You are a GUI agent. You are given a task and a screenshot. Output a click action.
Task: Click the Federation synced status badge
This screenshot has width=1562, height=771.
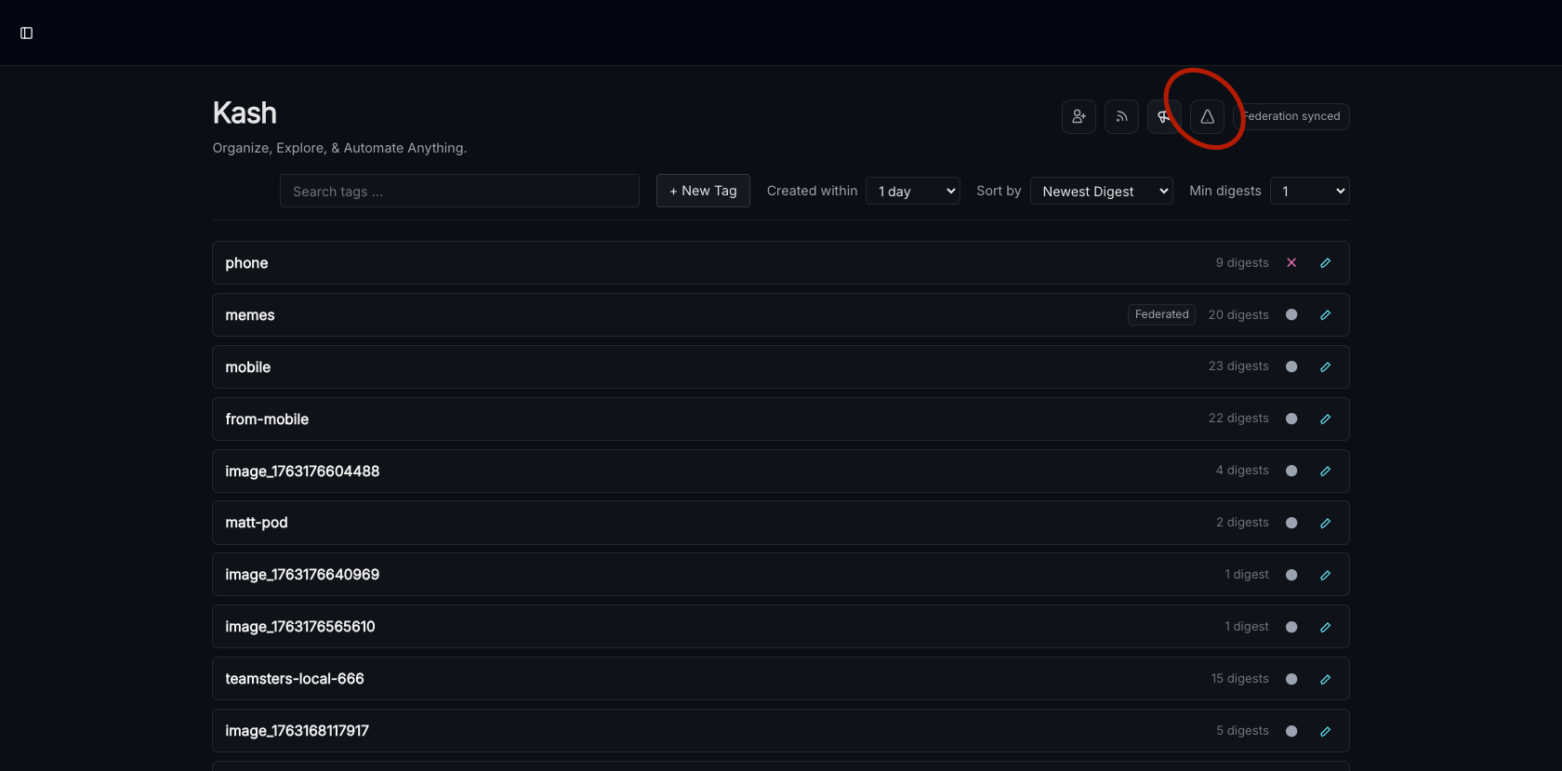coord(1292,117)
